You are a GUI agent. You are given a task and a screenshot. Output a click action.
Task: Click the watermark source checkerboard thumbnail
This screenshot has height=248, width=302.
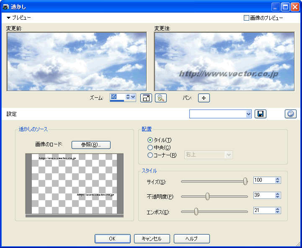(x=74, y=183)
